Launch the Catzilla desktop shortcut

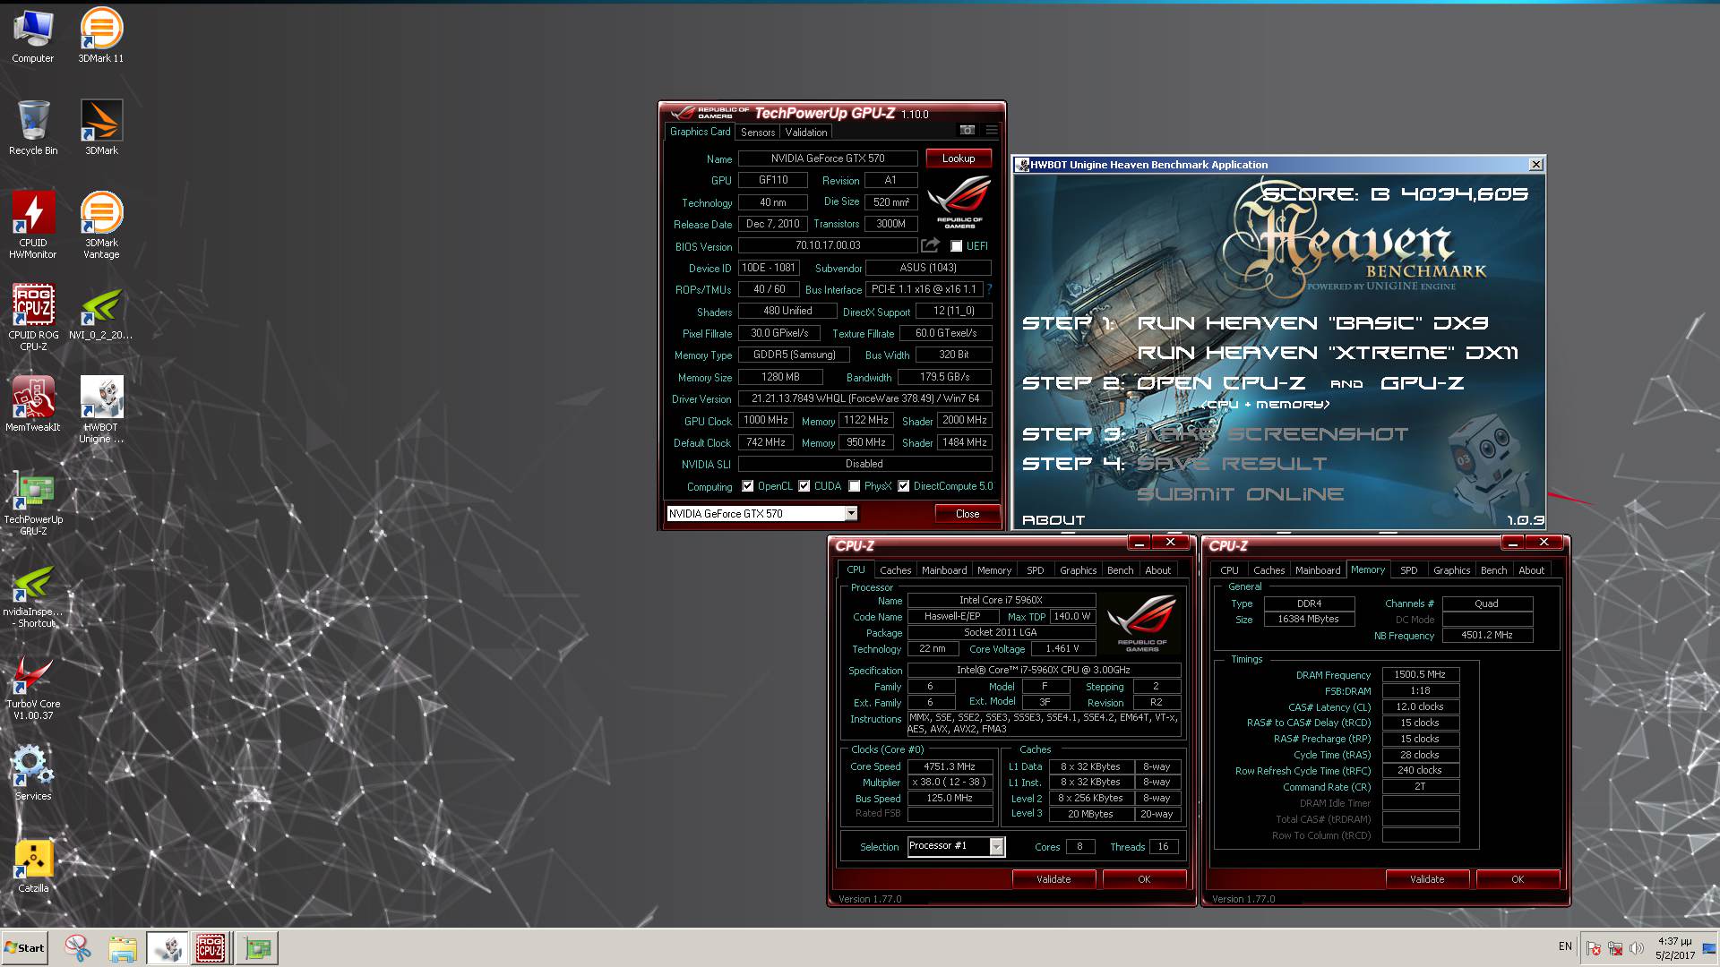click(x=33, y=867)
